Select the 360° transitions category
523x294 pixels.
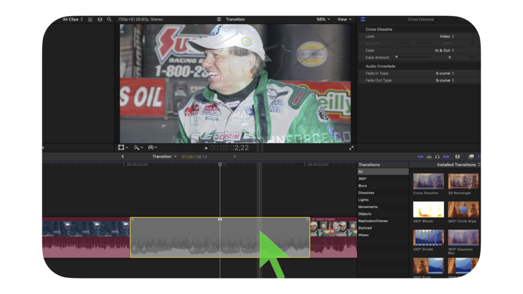coord(383,179)
